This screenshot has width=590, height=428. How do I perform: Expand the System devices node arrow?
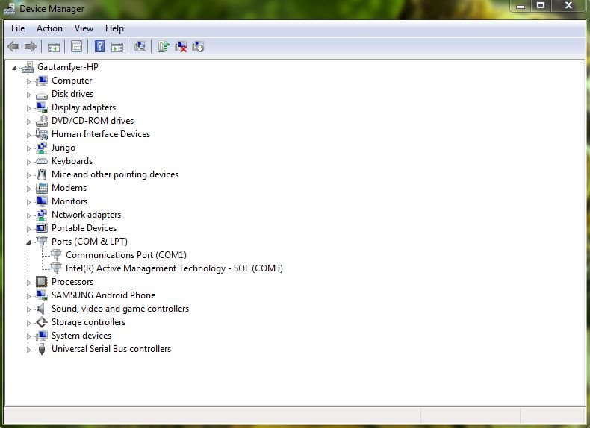click(28, 336)
